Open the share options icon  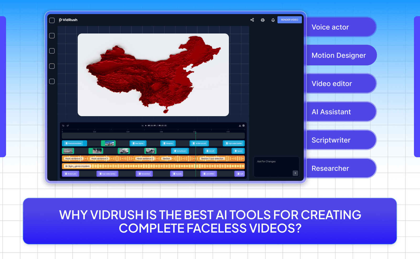(x=252, y=20)
